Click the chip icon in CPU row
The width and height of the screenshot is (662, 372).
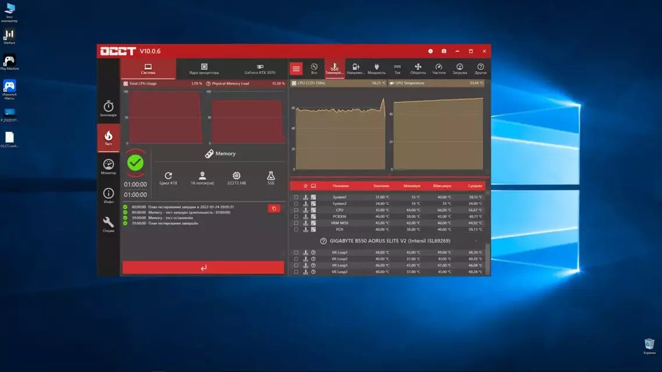(314, 210)
